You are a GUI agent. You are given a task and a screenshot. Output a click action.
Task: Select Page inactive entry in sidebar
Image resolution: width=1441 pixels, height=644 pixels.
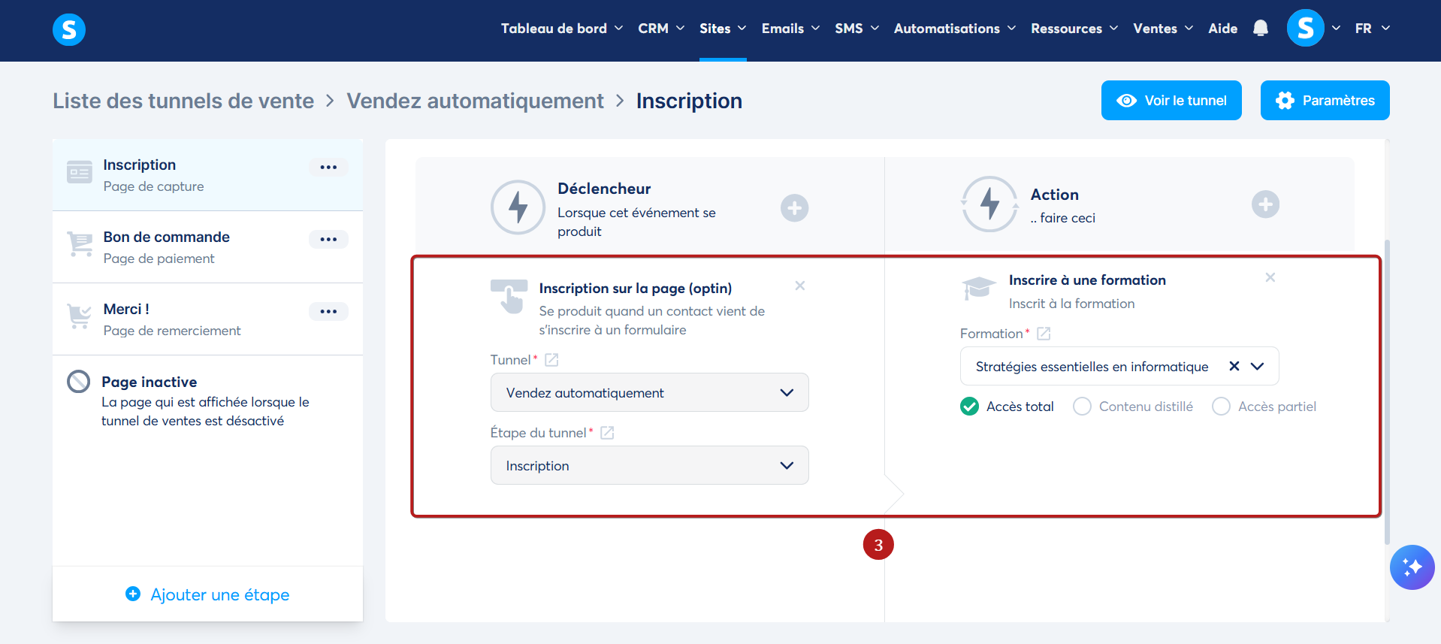(x=207, y=401)
